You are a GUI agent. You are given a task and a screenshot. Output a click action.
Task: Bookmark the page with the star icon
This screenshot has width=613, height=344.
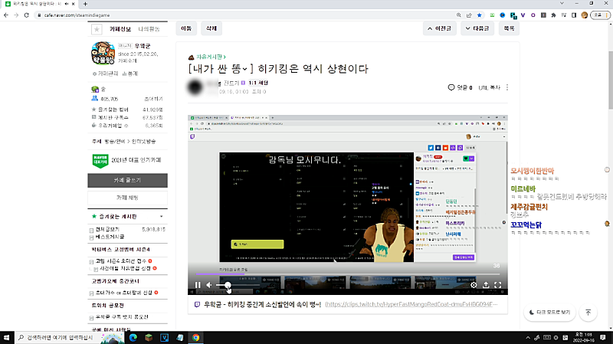(479, 15)
